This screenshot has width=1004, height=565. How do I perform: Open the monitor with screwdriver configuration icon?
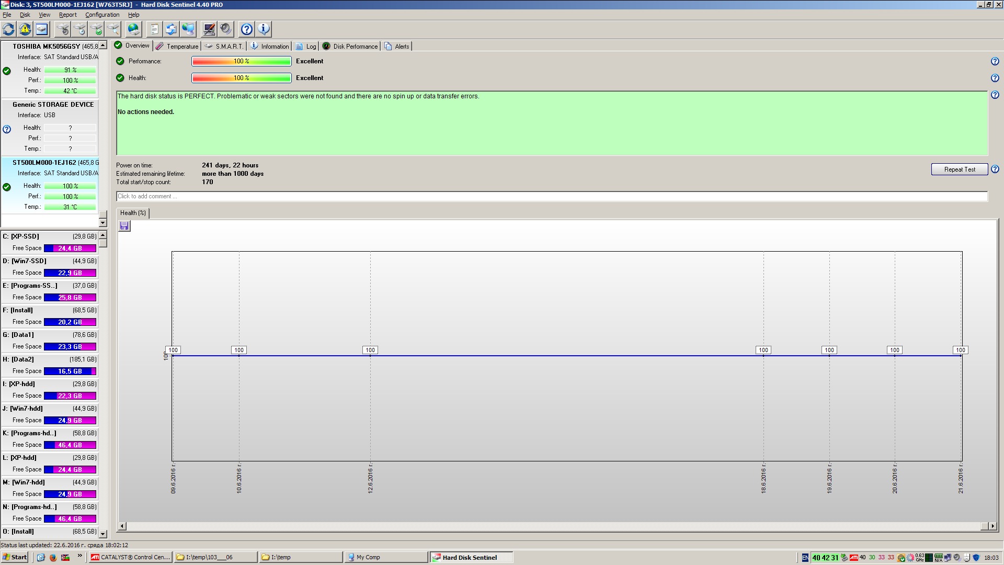tap(209, 29)
